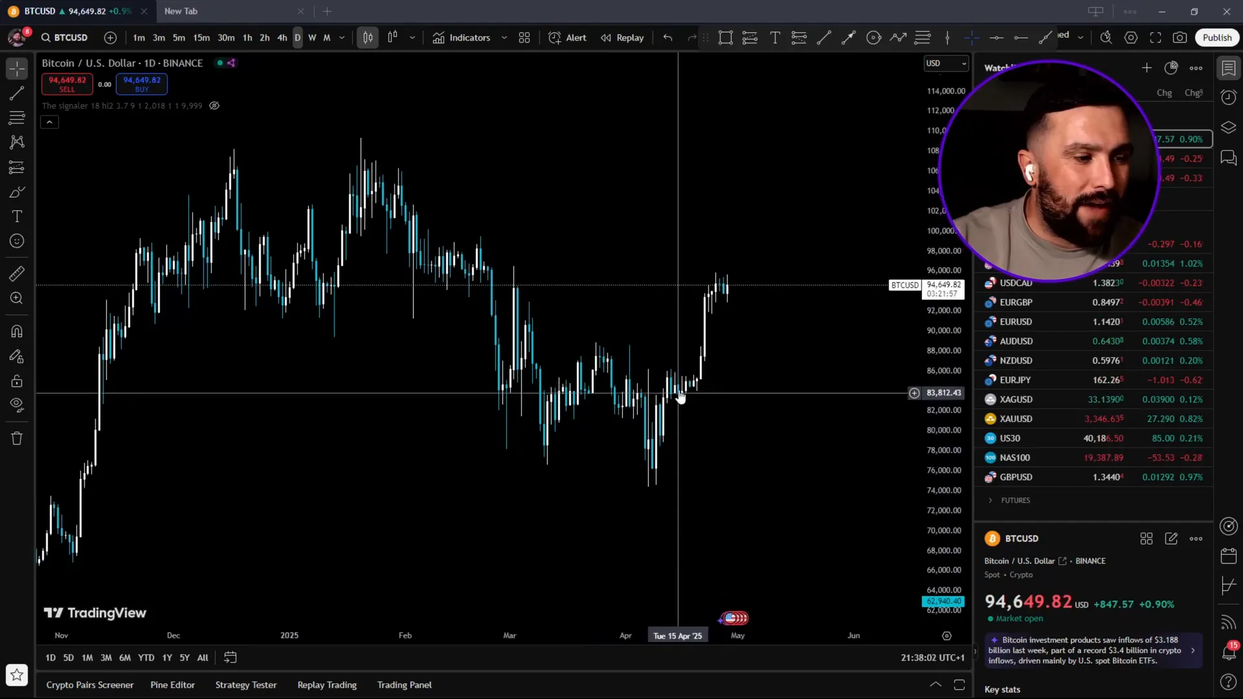Collapse the indicator legend arrow
The image size is (1243, 699).
pos(49,122)
